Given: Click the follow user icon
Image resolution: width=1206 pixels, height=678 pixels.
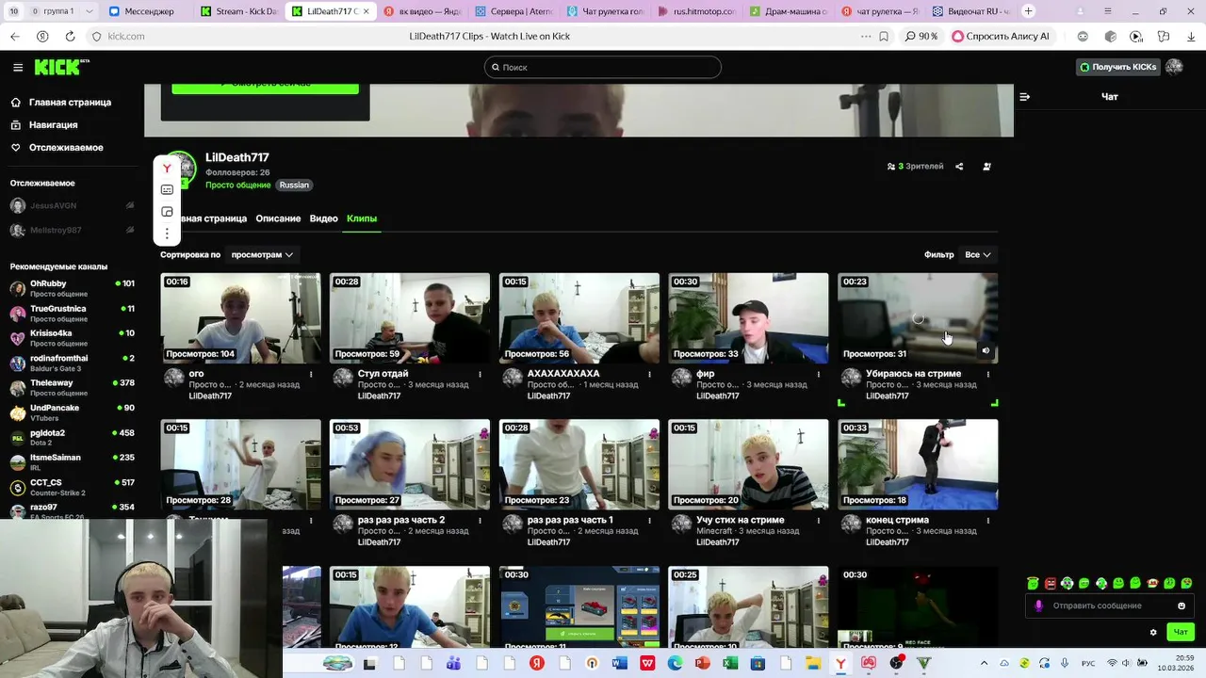Looking at the screenshot, I should [x=986, y=167].
